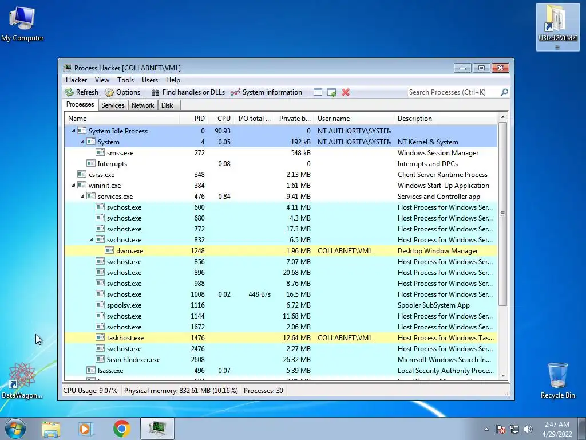Viewport: 586px width, 440px height.
Task: Open the Help menu
Action: 173,80
